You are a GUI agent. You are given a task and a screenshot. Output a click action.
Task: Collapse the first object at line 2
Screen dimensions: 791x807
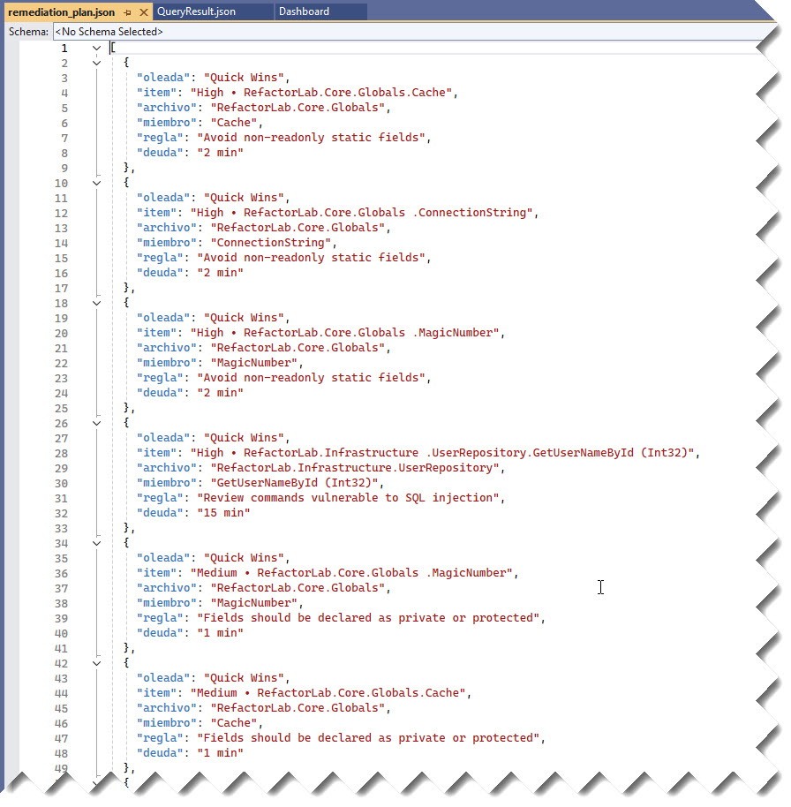[97, 63]
